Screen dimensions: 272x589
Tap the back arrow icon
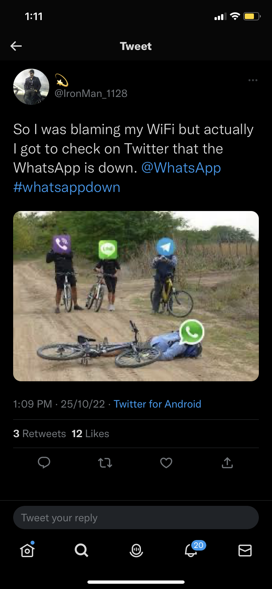point(16,46)
